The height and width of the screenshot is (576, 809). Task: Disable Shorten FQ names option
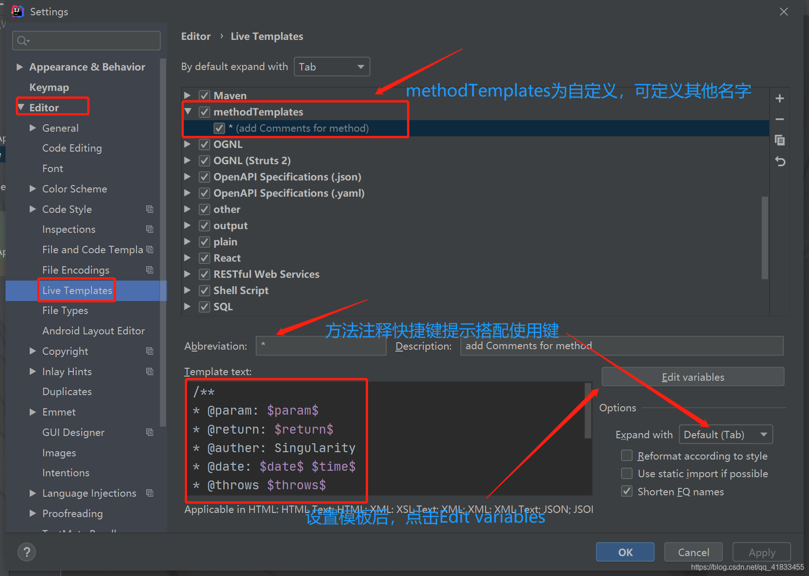coord(627,491)
